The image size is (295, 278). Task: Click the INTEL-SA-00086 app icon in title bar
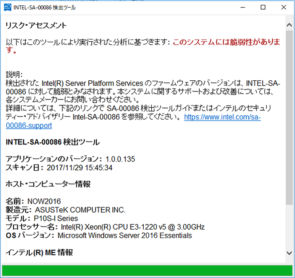coord(8,8)
